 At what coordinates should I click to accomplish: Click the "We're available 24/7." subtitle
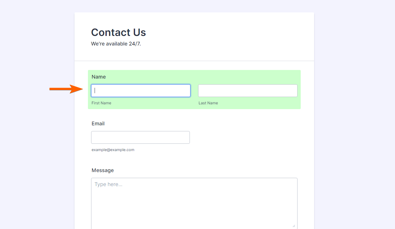coord(116,44)
